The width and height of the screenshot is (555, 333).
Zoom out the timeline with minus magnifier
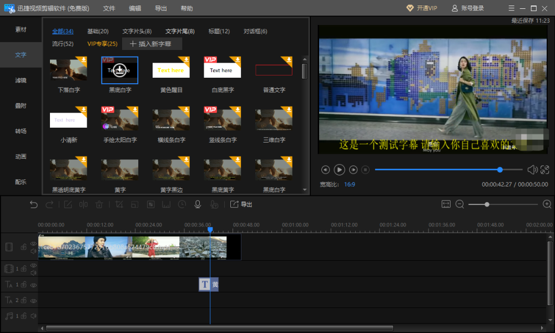(460, 204)
